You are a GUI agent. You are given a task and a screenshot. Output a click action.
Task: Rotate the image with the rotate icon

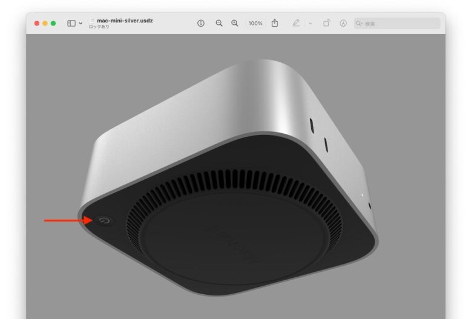[326, 23]
